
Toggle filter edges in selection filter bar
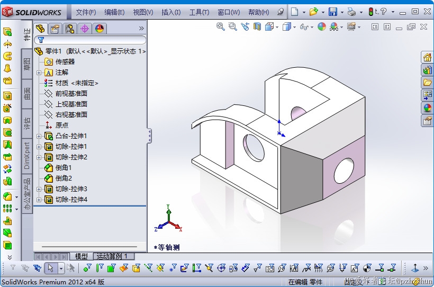click(x=100, y=268)
